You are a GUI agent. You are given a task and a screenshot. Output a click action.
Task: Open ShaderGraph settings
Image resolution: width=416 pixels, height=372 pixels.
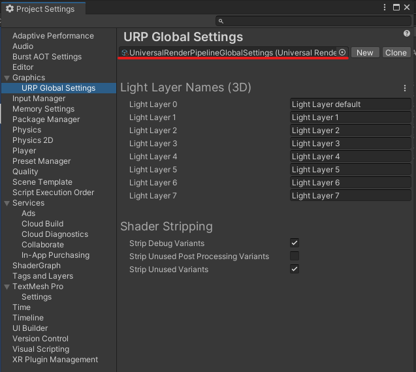coord(37,266)
